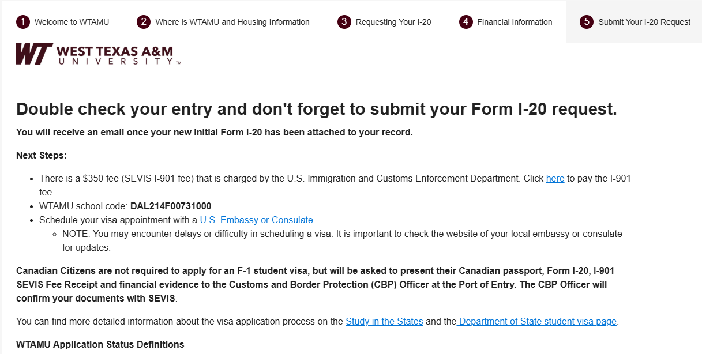This screenshot has height=354, width=702.
Task: Open the U.S. Embassy or Consulate link
Action: click(x=257, y=220)
